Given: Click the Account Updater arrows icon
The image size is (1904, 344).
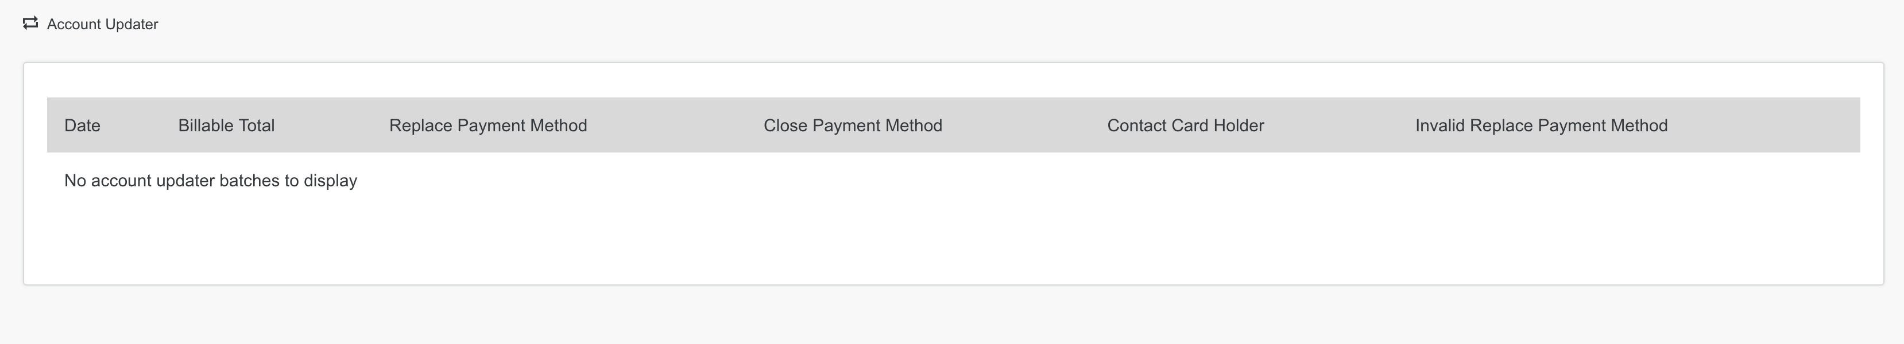Looking at the screenshot, I should [30, 24].
